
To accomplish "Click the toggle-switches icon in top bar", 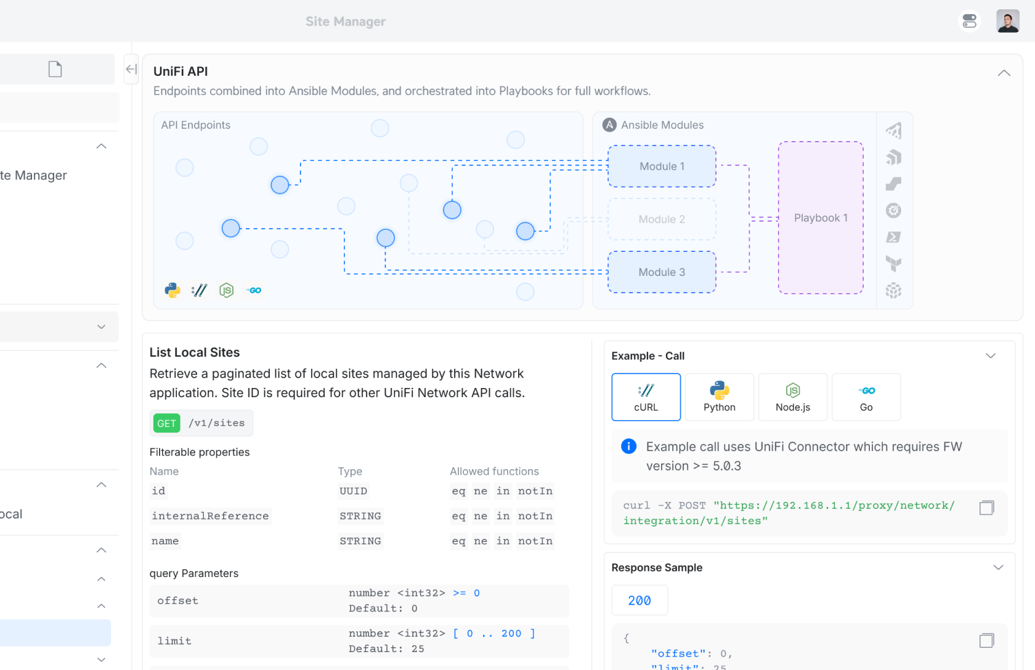I will pyautogui.click(x=970, y=21).
